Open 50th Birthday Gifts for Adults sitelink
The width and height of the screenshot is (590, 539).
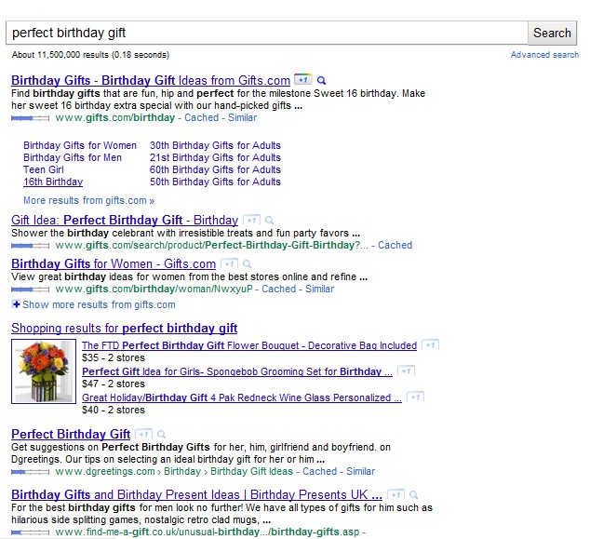click(x=215, y=182)
